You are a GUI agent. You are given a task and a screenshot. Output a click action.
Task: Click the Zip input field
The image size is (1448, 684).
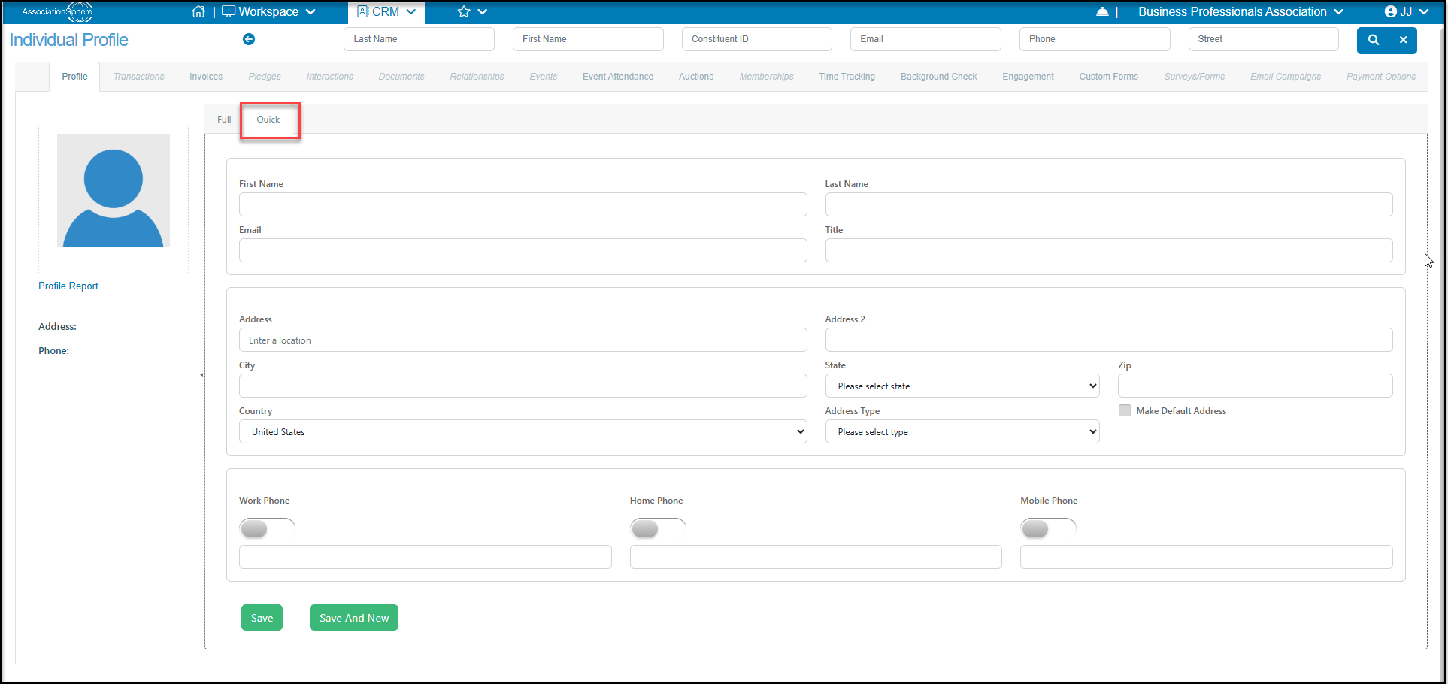tap(1256, 386)
